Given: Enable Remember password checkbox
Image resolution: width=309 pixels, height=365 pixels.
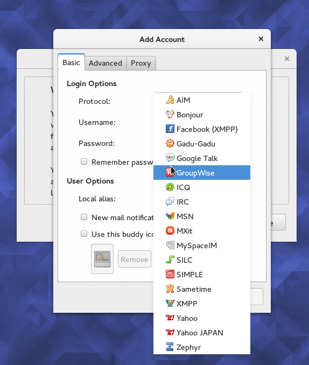Looking at the screenshot, I should (x=84, y=162).
